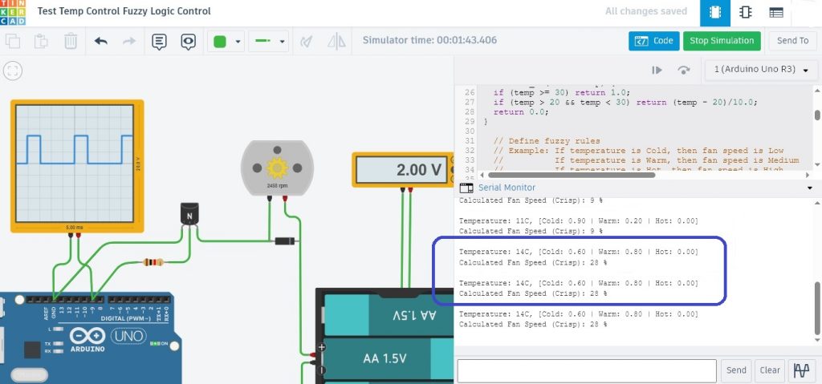Click the Rotate icon
Viewport: 822px width, 384px height.
point(306,42)
